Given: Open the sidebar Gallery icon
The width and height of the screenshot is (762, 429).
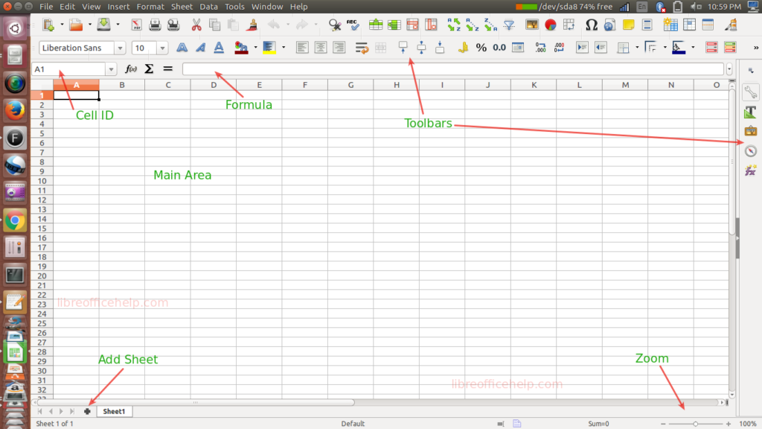Looking at the screenshot, I should (750, 131).
